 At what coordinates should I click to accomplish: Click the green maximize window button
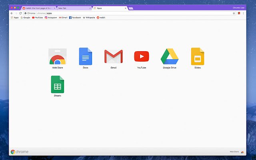point(18,8)
